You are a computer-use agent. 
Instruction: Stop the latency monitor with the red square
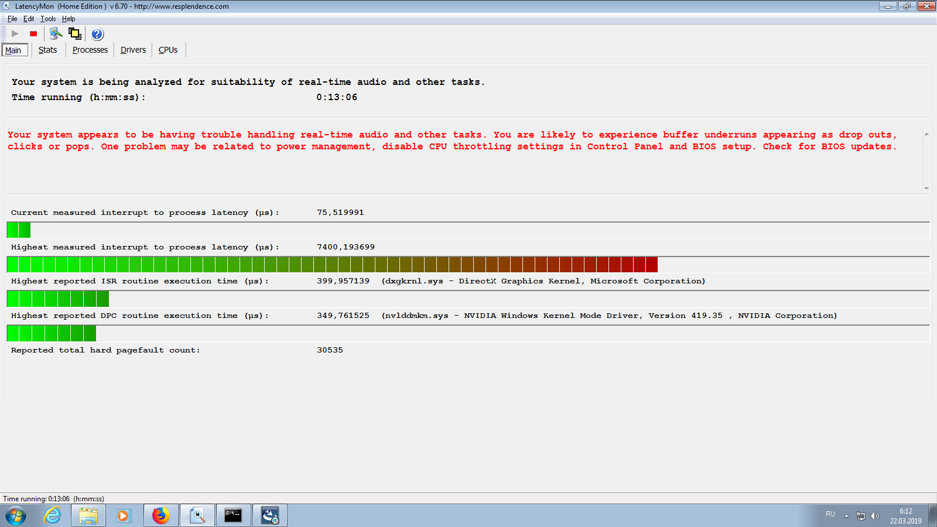click(33, 34)
